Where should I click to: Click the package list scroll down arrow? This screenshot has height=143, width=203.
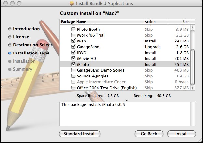[x=192, y=88]
